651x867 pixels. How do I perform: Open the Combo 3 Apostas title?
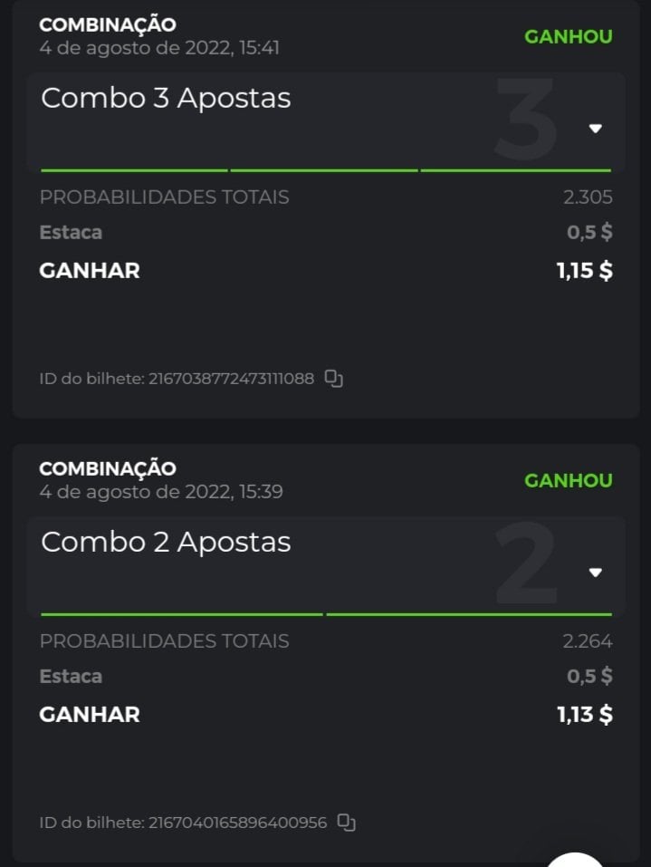tap(166, 98)
